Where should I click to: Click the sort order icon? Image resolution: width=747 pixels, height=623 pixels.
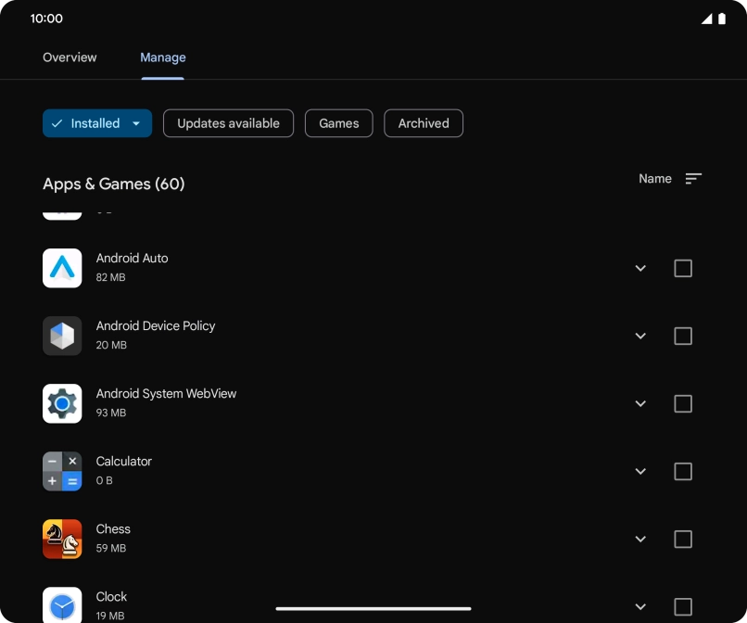click(693, 179)
